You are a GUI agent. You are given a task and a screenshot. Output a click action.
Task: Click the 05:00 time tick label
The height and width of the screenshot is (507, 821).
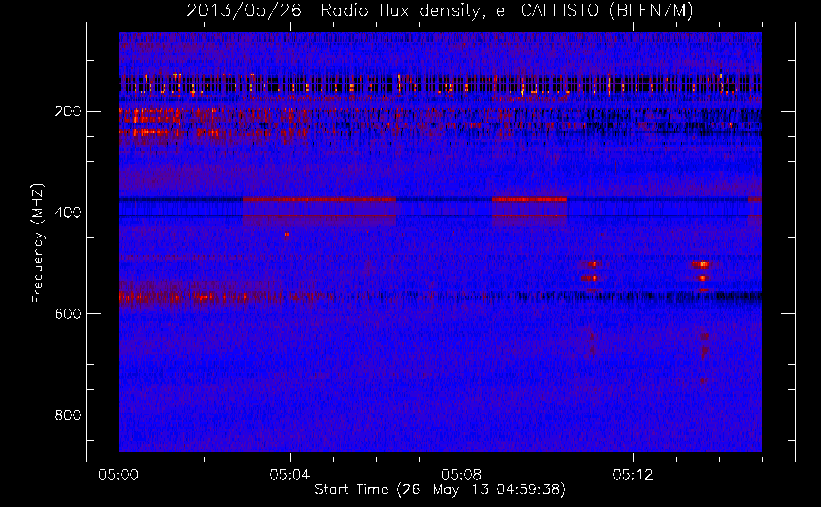[x=119, y=475]
